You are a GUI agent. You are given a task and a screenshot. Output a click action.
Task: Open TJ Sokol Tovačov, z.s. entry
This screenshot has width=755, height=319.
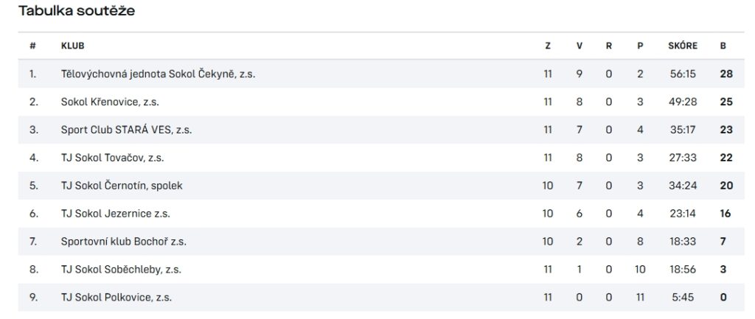(112, 158)
